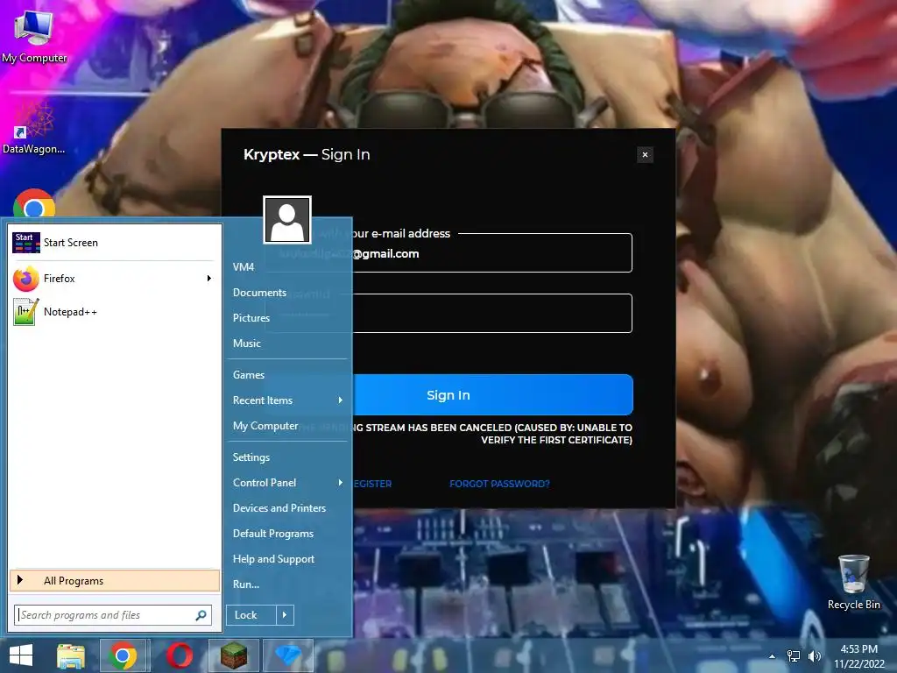Open the DataWagon desktop shortcut
This screenshot has height=673, width=897.
click(x=34, y=129)
